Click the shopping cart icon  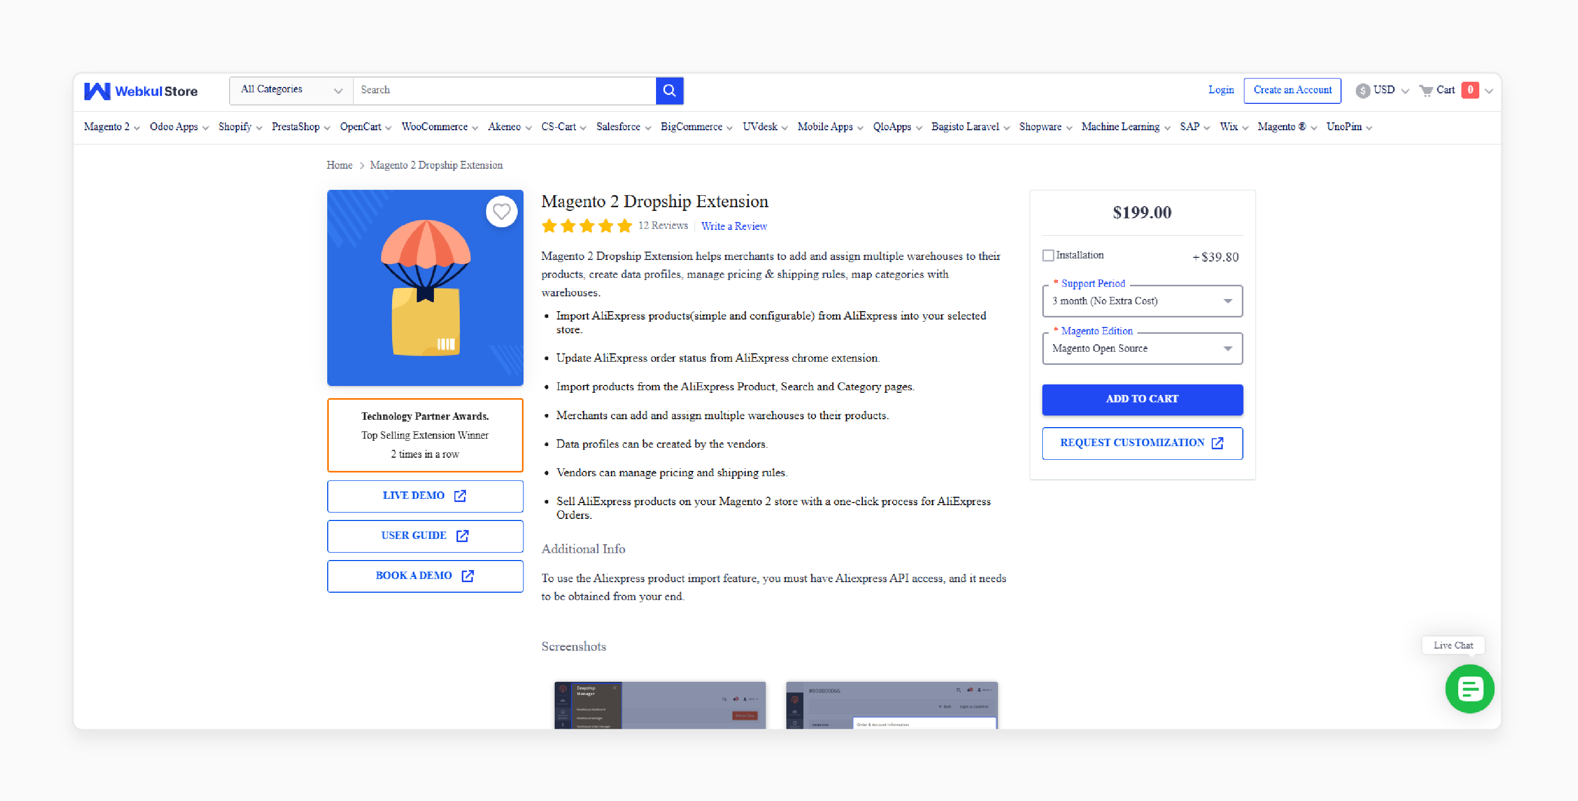click(1426, 91)
